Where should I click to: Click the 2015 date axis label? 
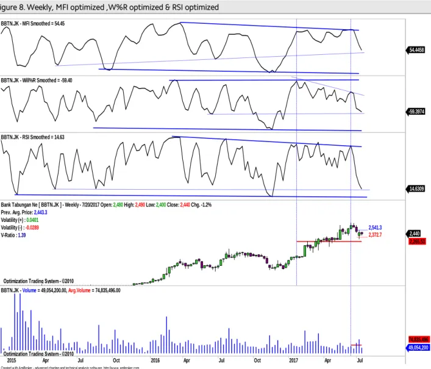pyautogui.click(x=11, y=360)
